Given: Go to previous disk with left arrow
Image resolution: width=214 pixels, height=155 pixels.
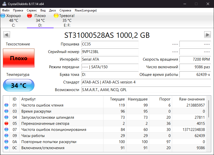Looking at the screenshot, I should (x=7, y=35).
